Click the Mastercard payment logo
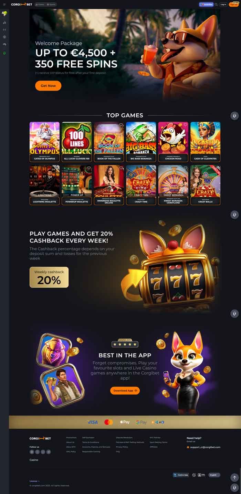Screen dimensions: 241x494 [x=108, y=422]
